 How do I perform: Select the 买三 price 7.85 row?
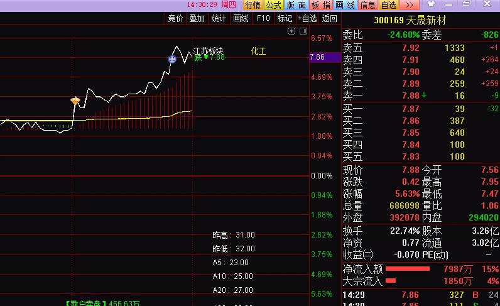coord(421,133)
